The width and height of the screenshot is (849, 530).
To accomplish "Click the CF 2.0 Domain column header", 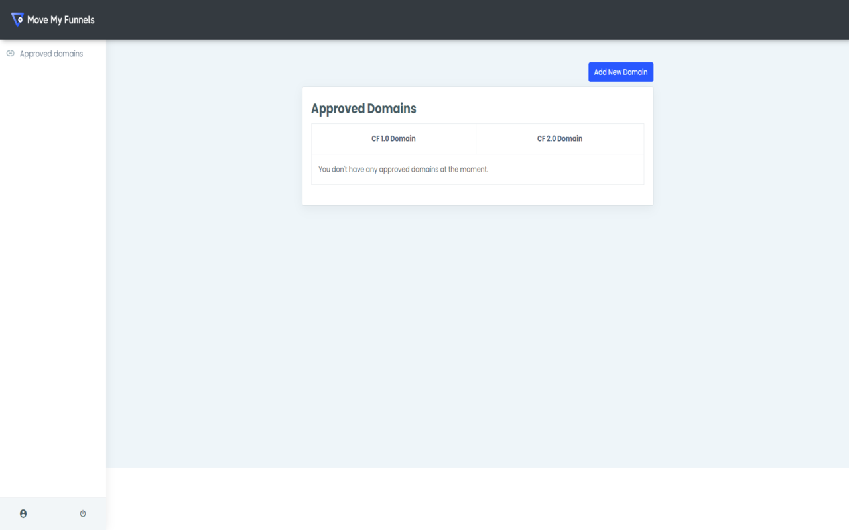I will click(559, 138).
